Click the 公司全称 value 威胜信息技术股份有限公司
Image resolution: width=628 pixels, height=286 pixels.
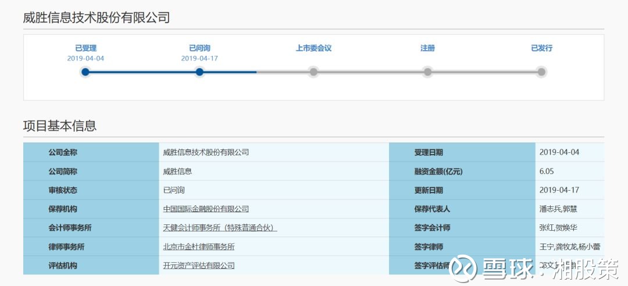[206, 152]
